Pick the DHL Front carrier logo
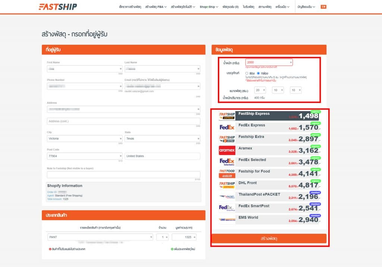 tap(227, 185)
